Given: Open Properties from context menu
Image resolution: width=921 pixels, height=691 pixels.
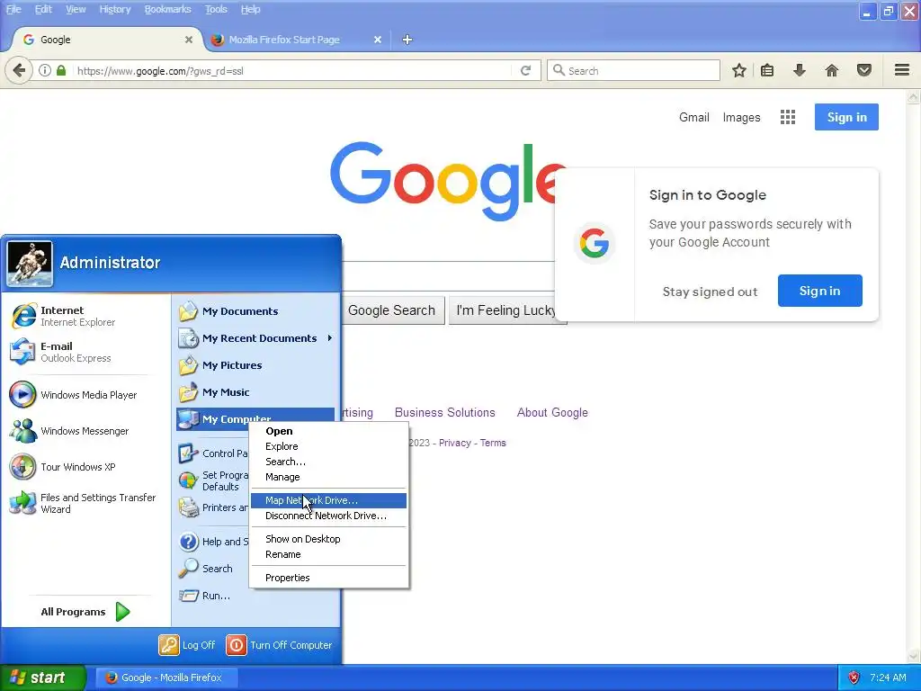Looking at the screenshot, I should click(328, 578).
